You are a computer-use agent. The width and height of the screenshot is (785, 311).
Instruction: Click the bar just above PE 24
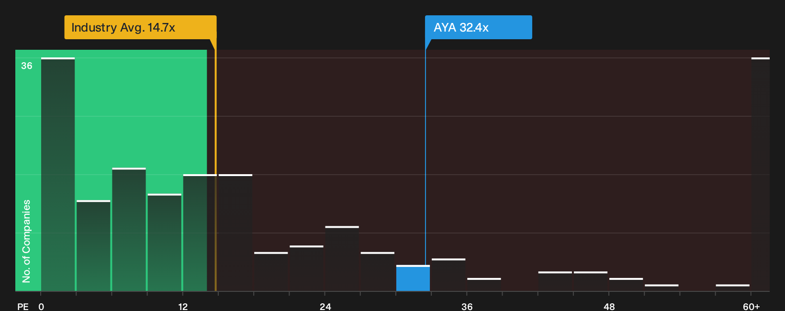(x=342, y=258)
